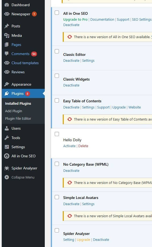Click the Tools wrench icon
The height and width of the screenshot is (247, 152).
click(x=7, y=138)
